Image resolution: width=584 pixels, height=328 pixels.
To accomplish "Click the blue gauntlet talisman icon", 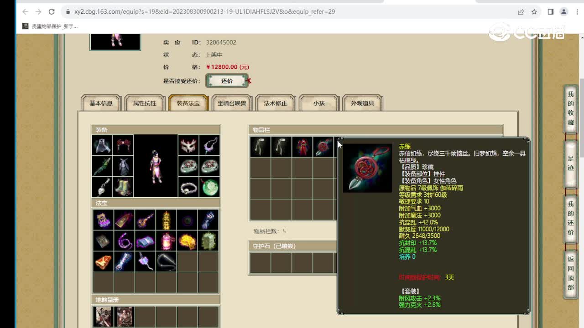I will coord(208,220).
